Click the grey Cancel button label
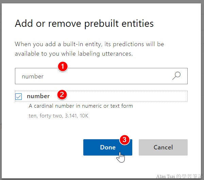The width and height of the screenshot is (204, 180). pos(163,147)
